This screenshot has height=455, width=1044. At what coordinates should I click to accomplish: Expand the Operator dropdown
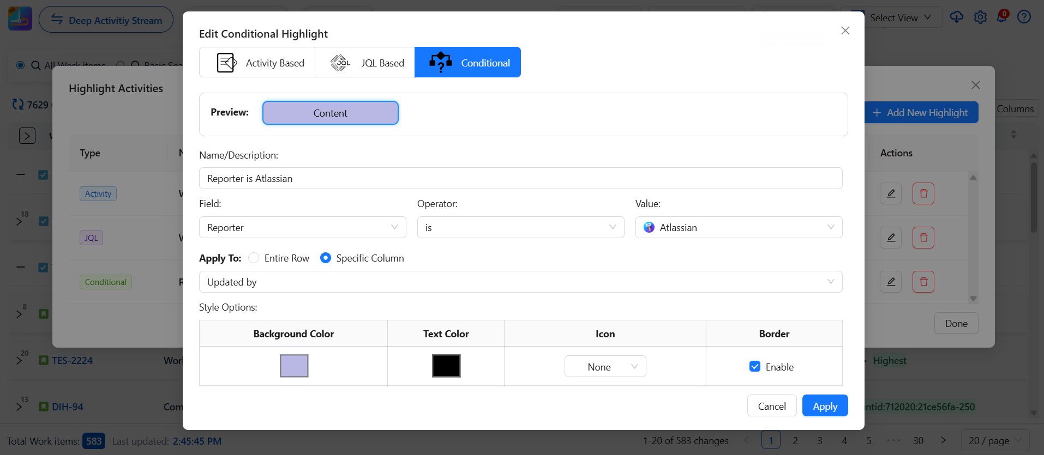pyautogui.click(x=520, y=228)
